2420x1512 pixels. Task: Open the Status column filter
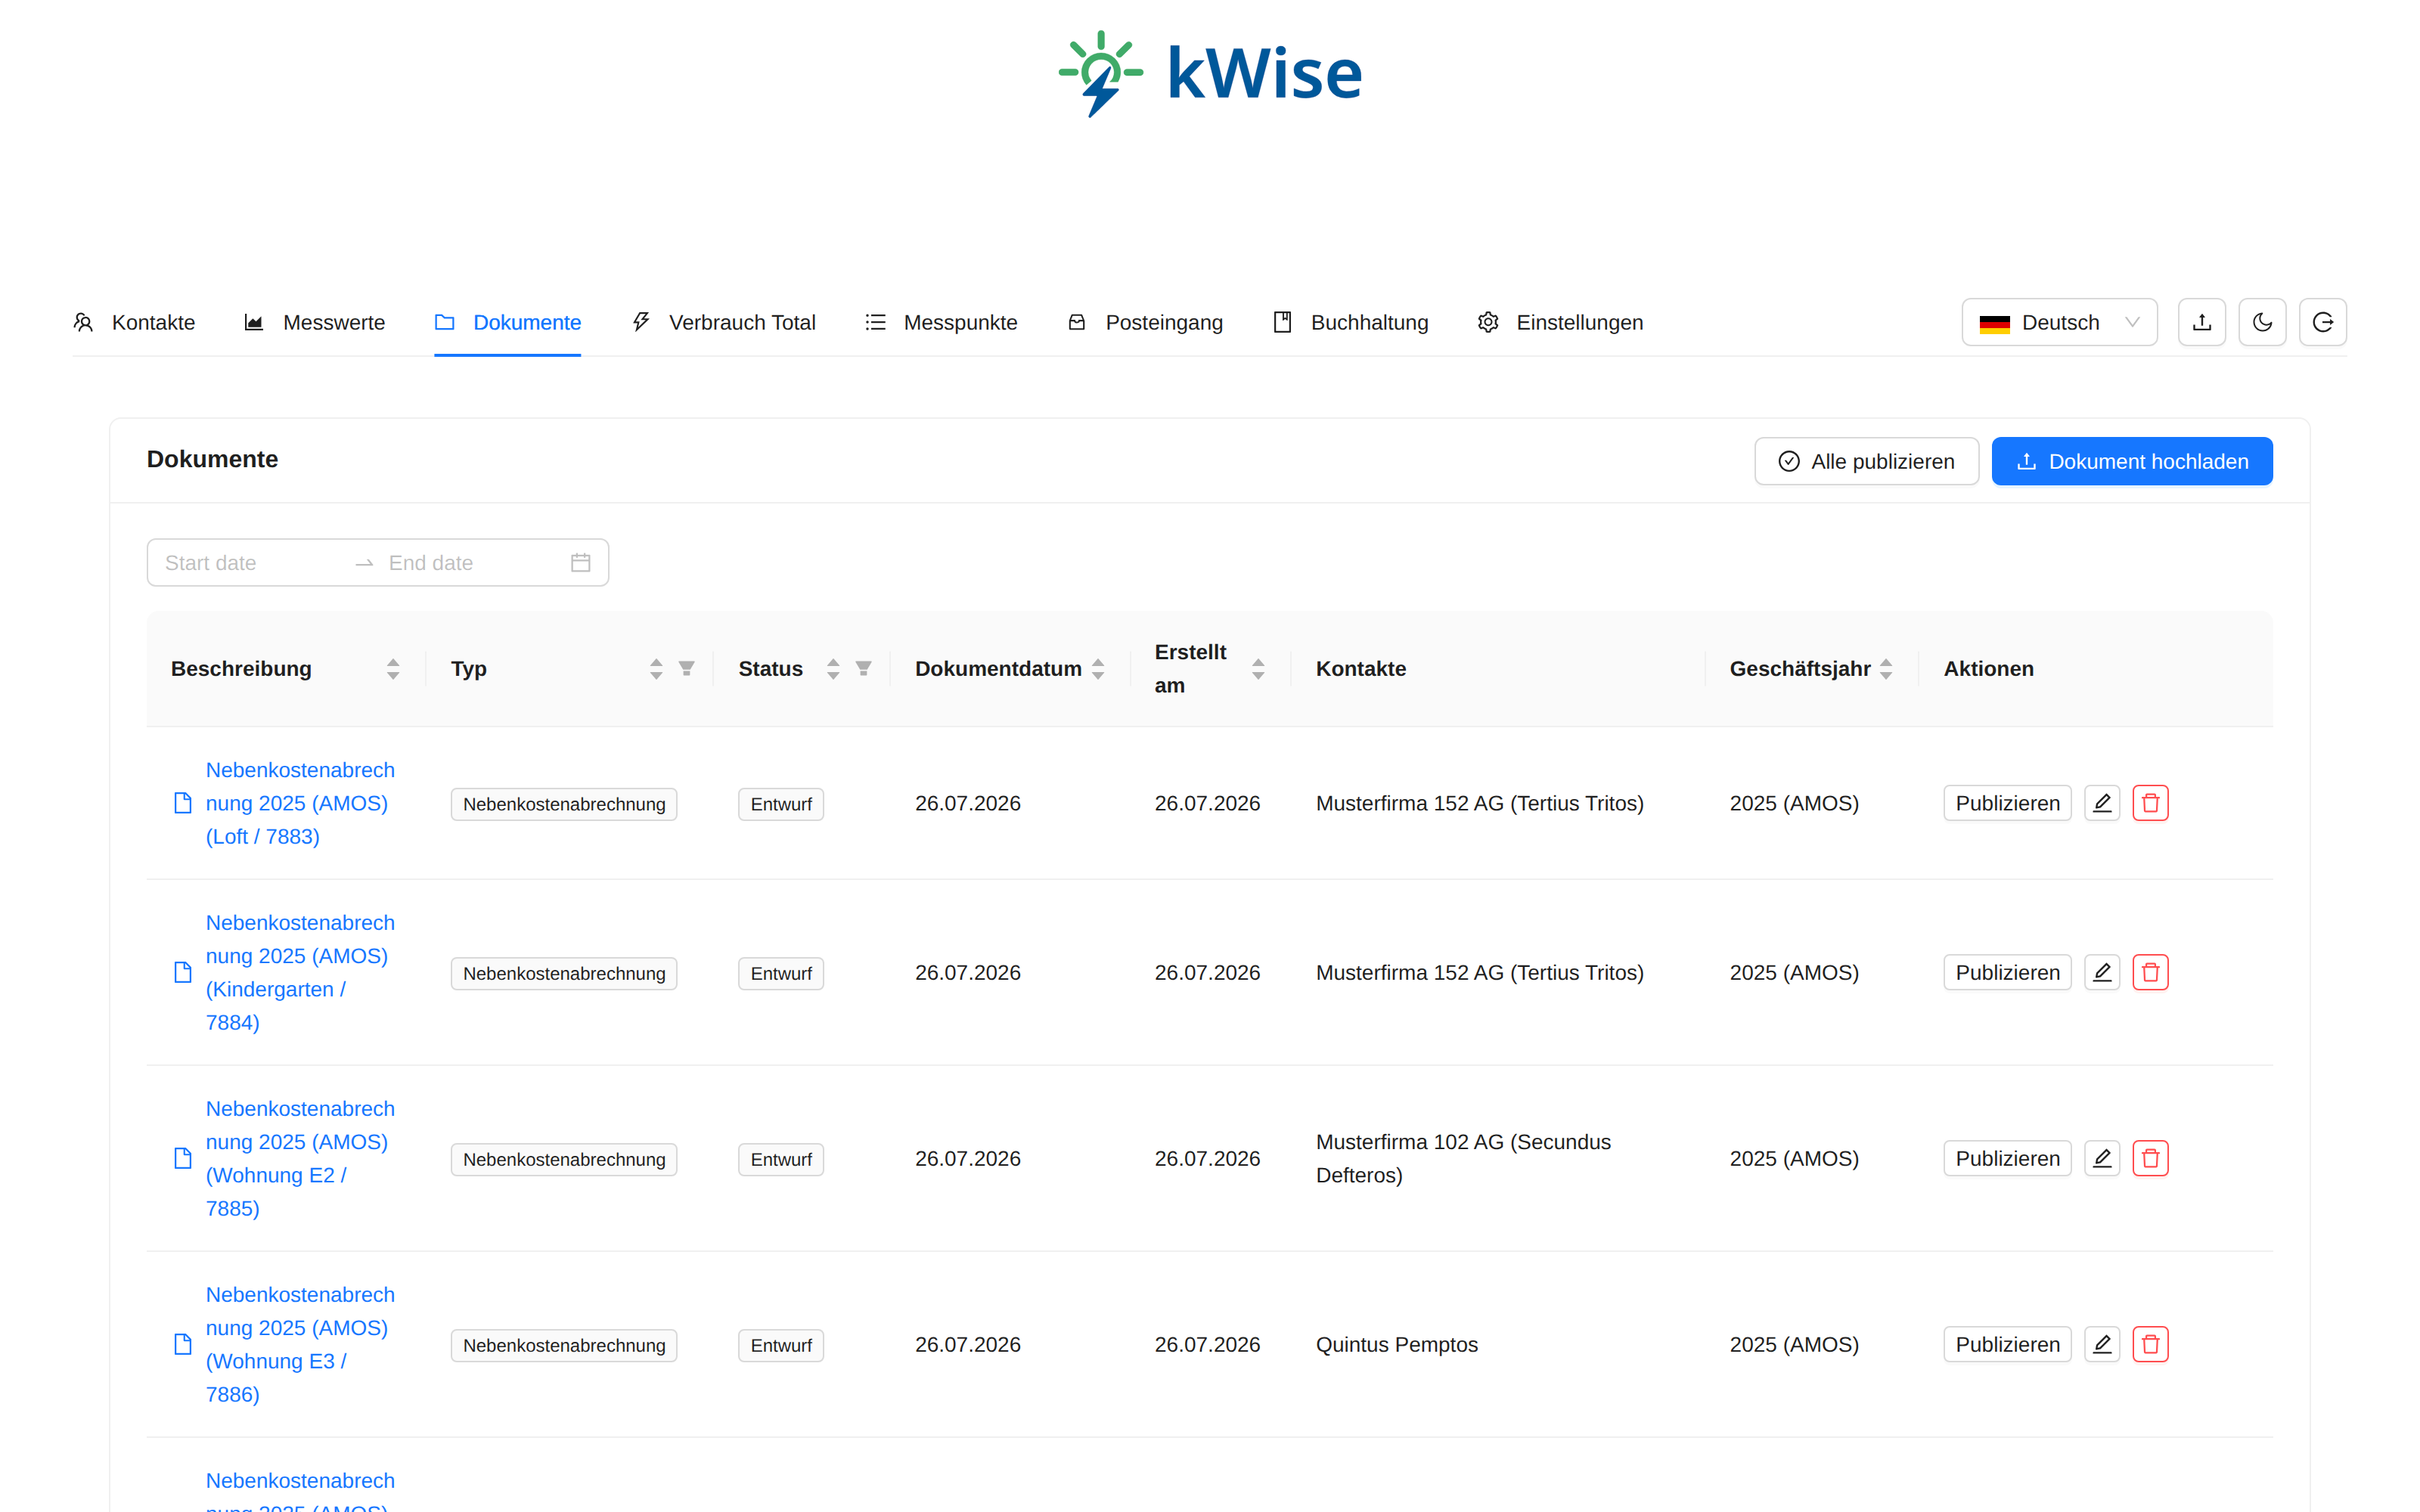tap(864, 668)
